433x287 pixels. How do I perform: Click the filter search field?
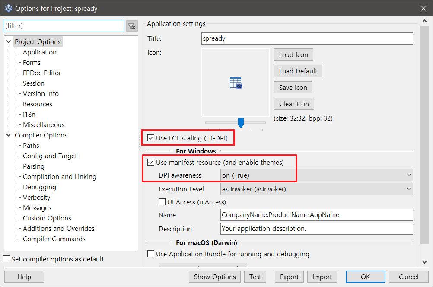pyautogui.click(x=64, y=26)
